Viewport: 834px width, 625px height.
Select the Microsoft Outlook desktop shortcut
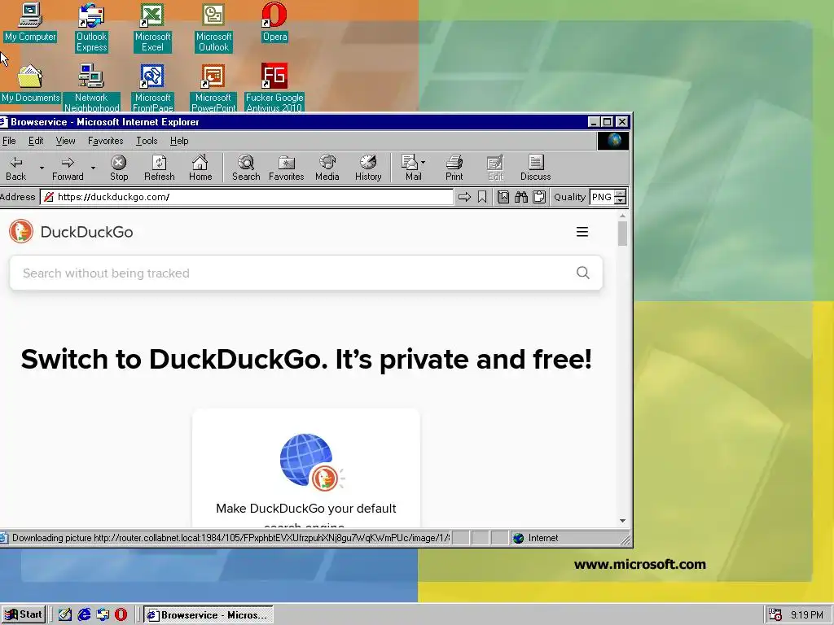click(x=214, y=28)
